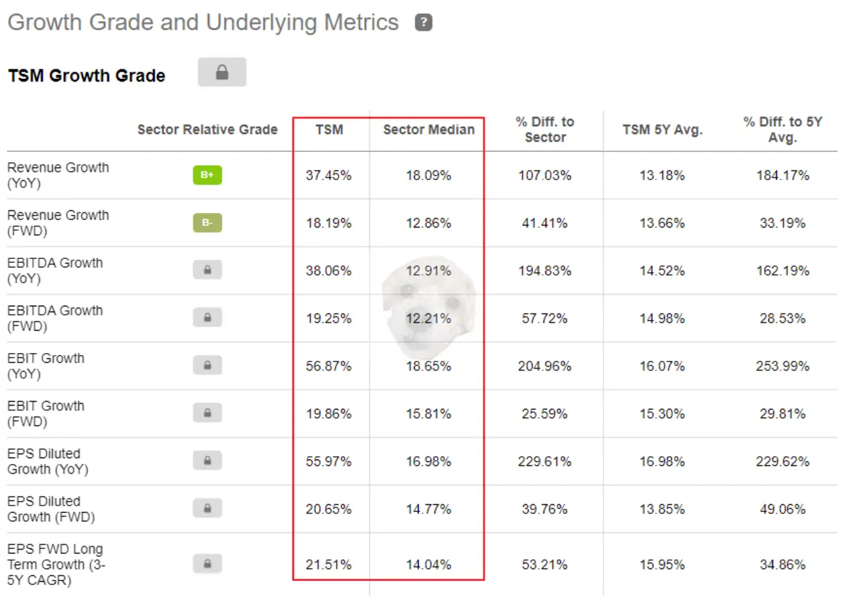Open the EPS Diluted Growth (YoY) label
Viewport: 844px width, 610px height.
[48, 461]
